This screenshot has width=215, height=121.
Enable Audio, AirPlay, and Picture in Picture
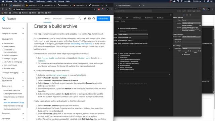119,53
